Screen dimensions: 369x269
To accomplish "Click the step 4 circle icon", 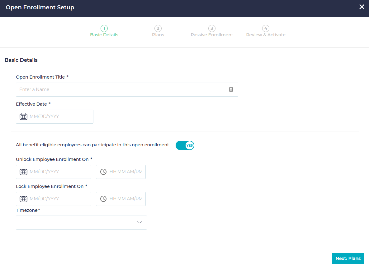I will 266,28.
